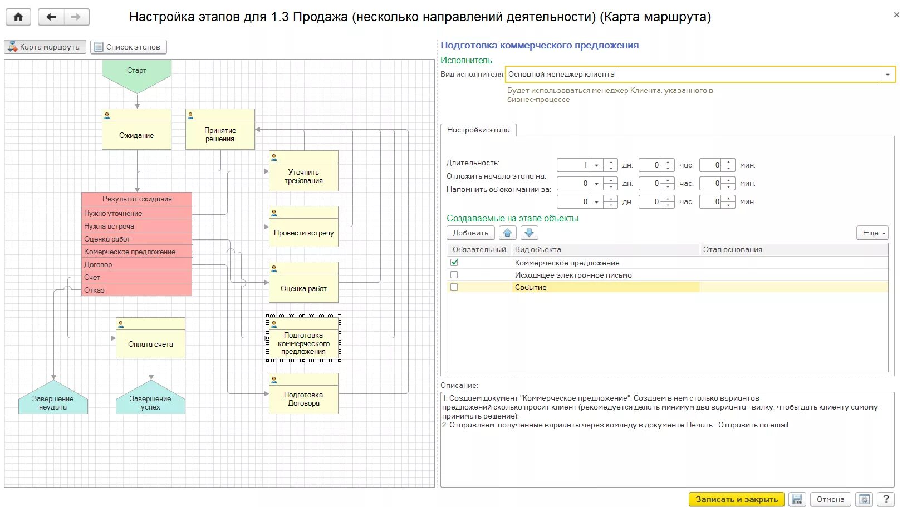
Task: Select Оценка работ condition row in red block
Action: tap(136, 239)
